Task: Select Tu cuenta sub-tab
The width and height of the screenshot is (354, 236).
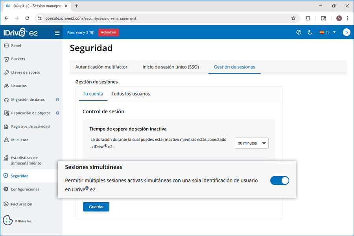Action: pyautogui.click(x=93, y=94)
